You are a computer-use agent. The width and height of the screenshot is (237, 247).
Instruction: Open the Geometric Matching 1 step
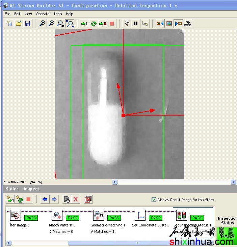tap(99, 215)
